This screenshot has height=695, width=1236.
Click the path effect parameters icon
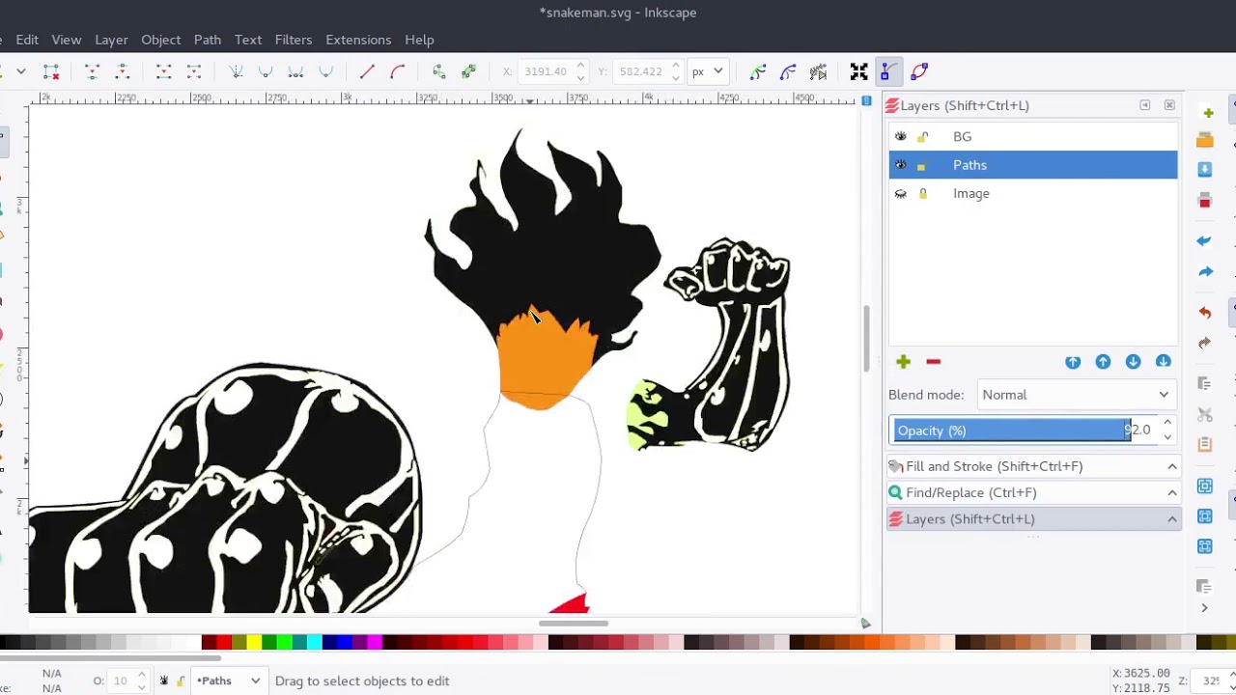819,71
